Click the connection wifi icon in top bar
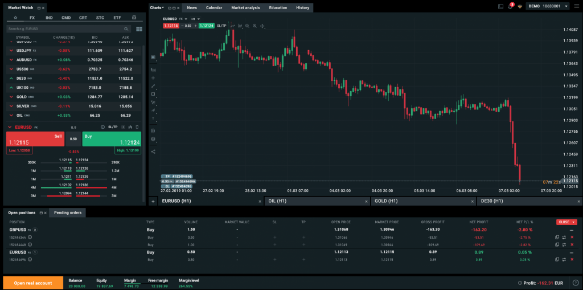 (x=520, y=6)
